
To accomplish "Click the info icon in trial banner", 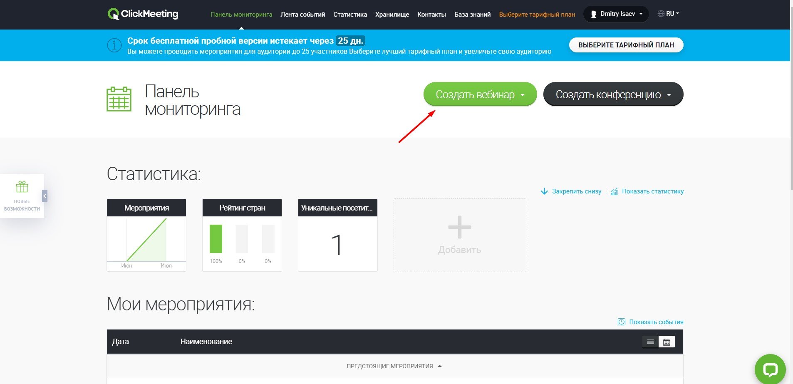I will 114,45.
